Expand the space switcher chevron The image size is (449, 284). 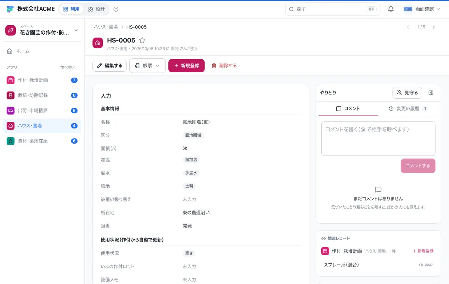(76, 31)
